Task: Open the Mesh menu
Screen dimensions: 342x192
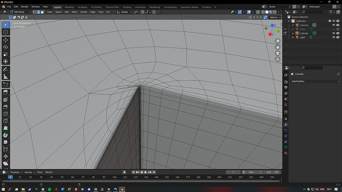Action: 74,12
